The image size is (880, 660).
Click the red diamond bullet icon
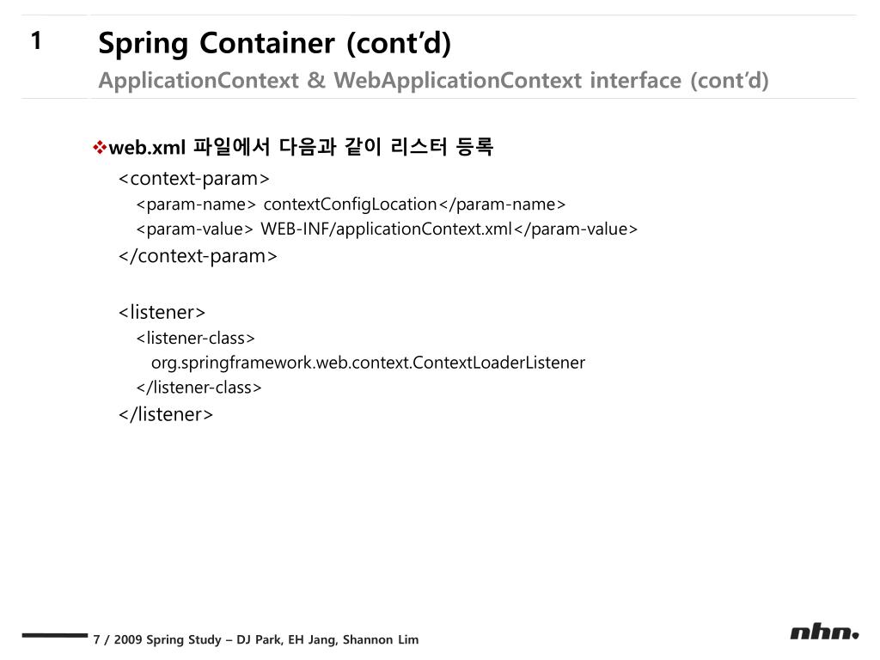click(100, 148)
